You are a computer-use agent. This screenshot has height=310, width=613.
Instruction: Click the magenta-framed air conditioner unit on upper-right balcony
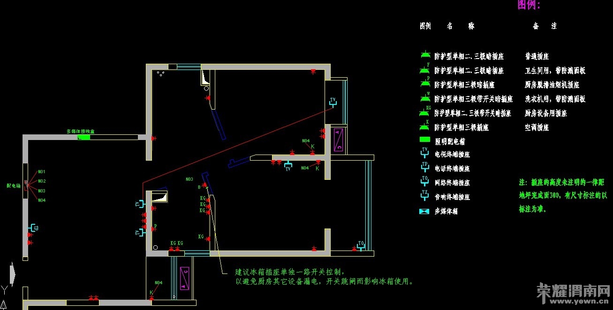click(x=338, y=140)
